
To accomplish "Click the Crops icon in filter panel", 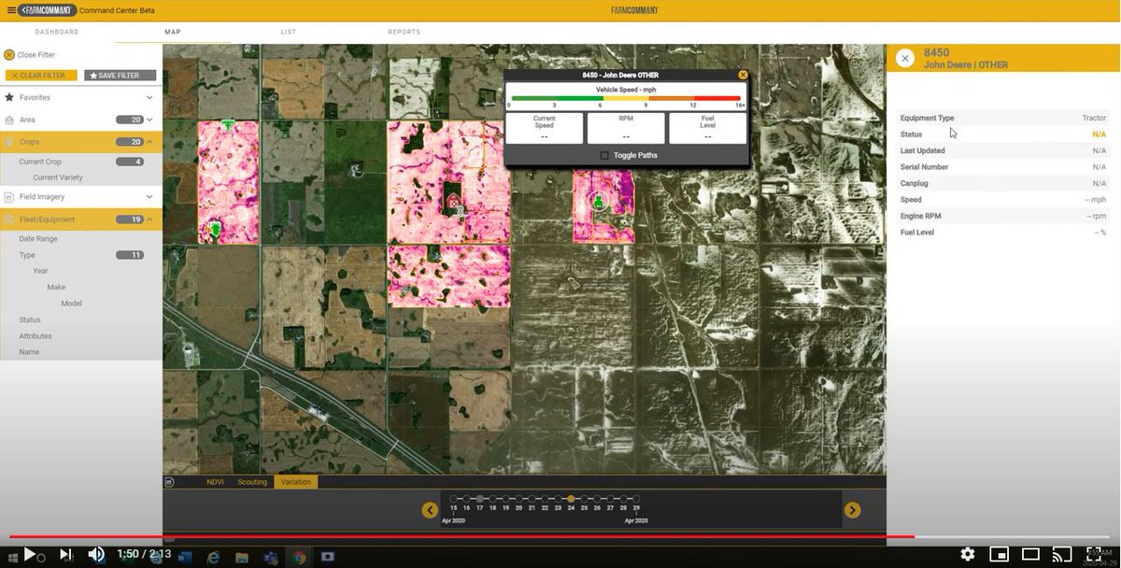I will pyautogui.click(x=9, y=142).
